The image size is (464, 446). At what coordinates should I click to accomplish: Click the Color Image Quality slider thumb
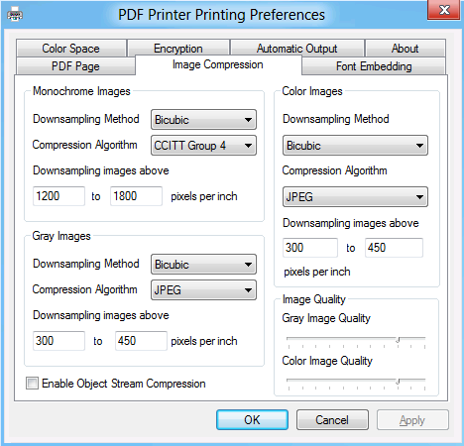pos(399,382)
